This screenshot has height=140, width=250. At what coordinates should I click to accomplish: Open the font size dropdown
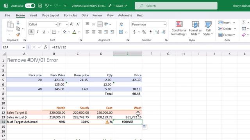pyautogui.click(x=67, y=24)
